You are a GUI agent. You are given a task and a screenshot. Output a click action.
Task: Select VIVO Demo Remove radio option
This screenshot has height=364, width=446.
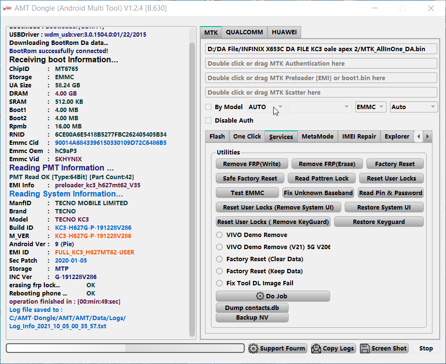pos(219,235)
